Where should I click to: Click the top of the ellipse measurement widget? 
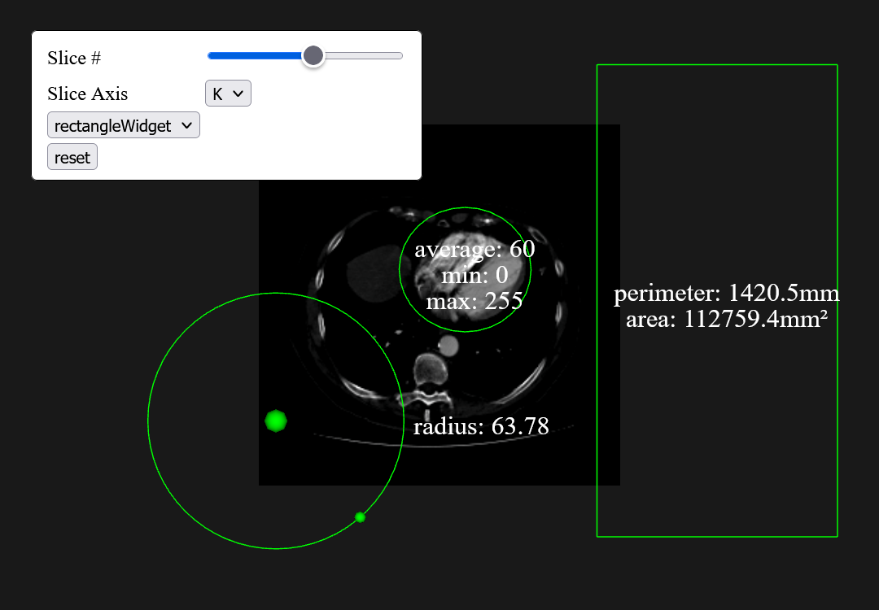(x=465, y=208)
